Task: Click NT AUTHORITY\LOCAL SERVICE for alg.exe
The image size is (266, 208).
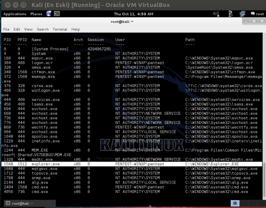Action: pos(145,182)
